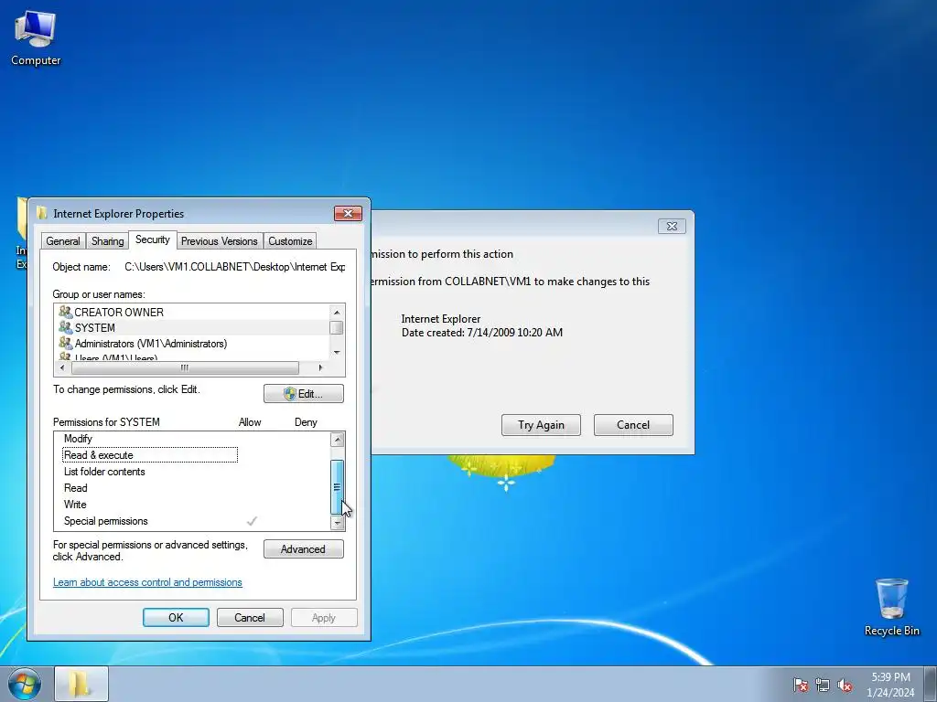The width and height of the screenshot is (937, 702).
Task: Open Advanced security settings
Action: [x=304, y=549]
